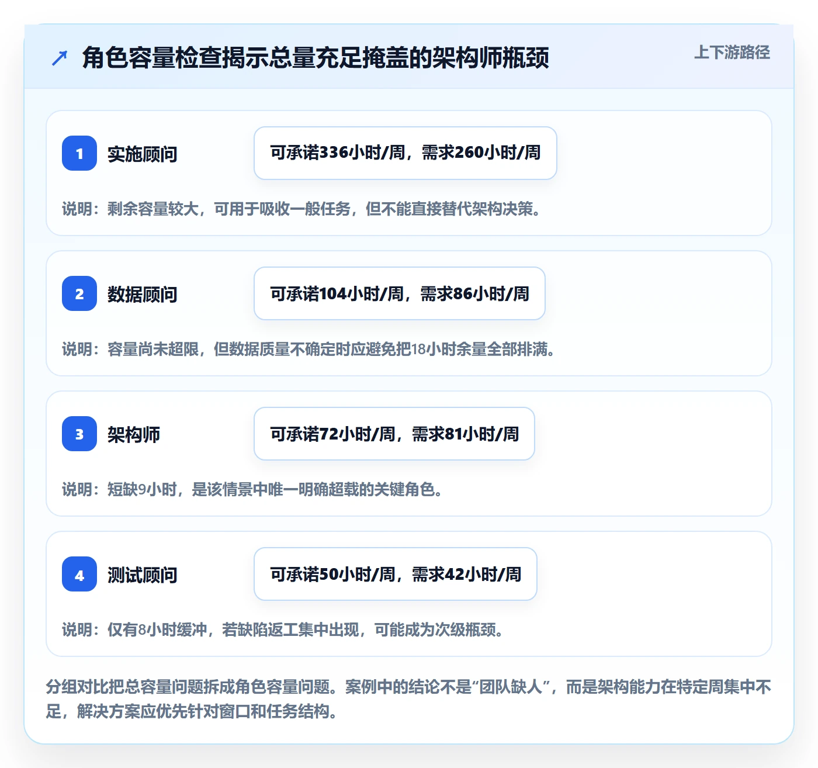This screenshot has height=768, width=818.
Task: Open the 上下游路径 label in the header
Action: pyautogui.click(x=732, y=53)
